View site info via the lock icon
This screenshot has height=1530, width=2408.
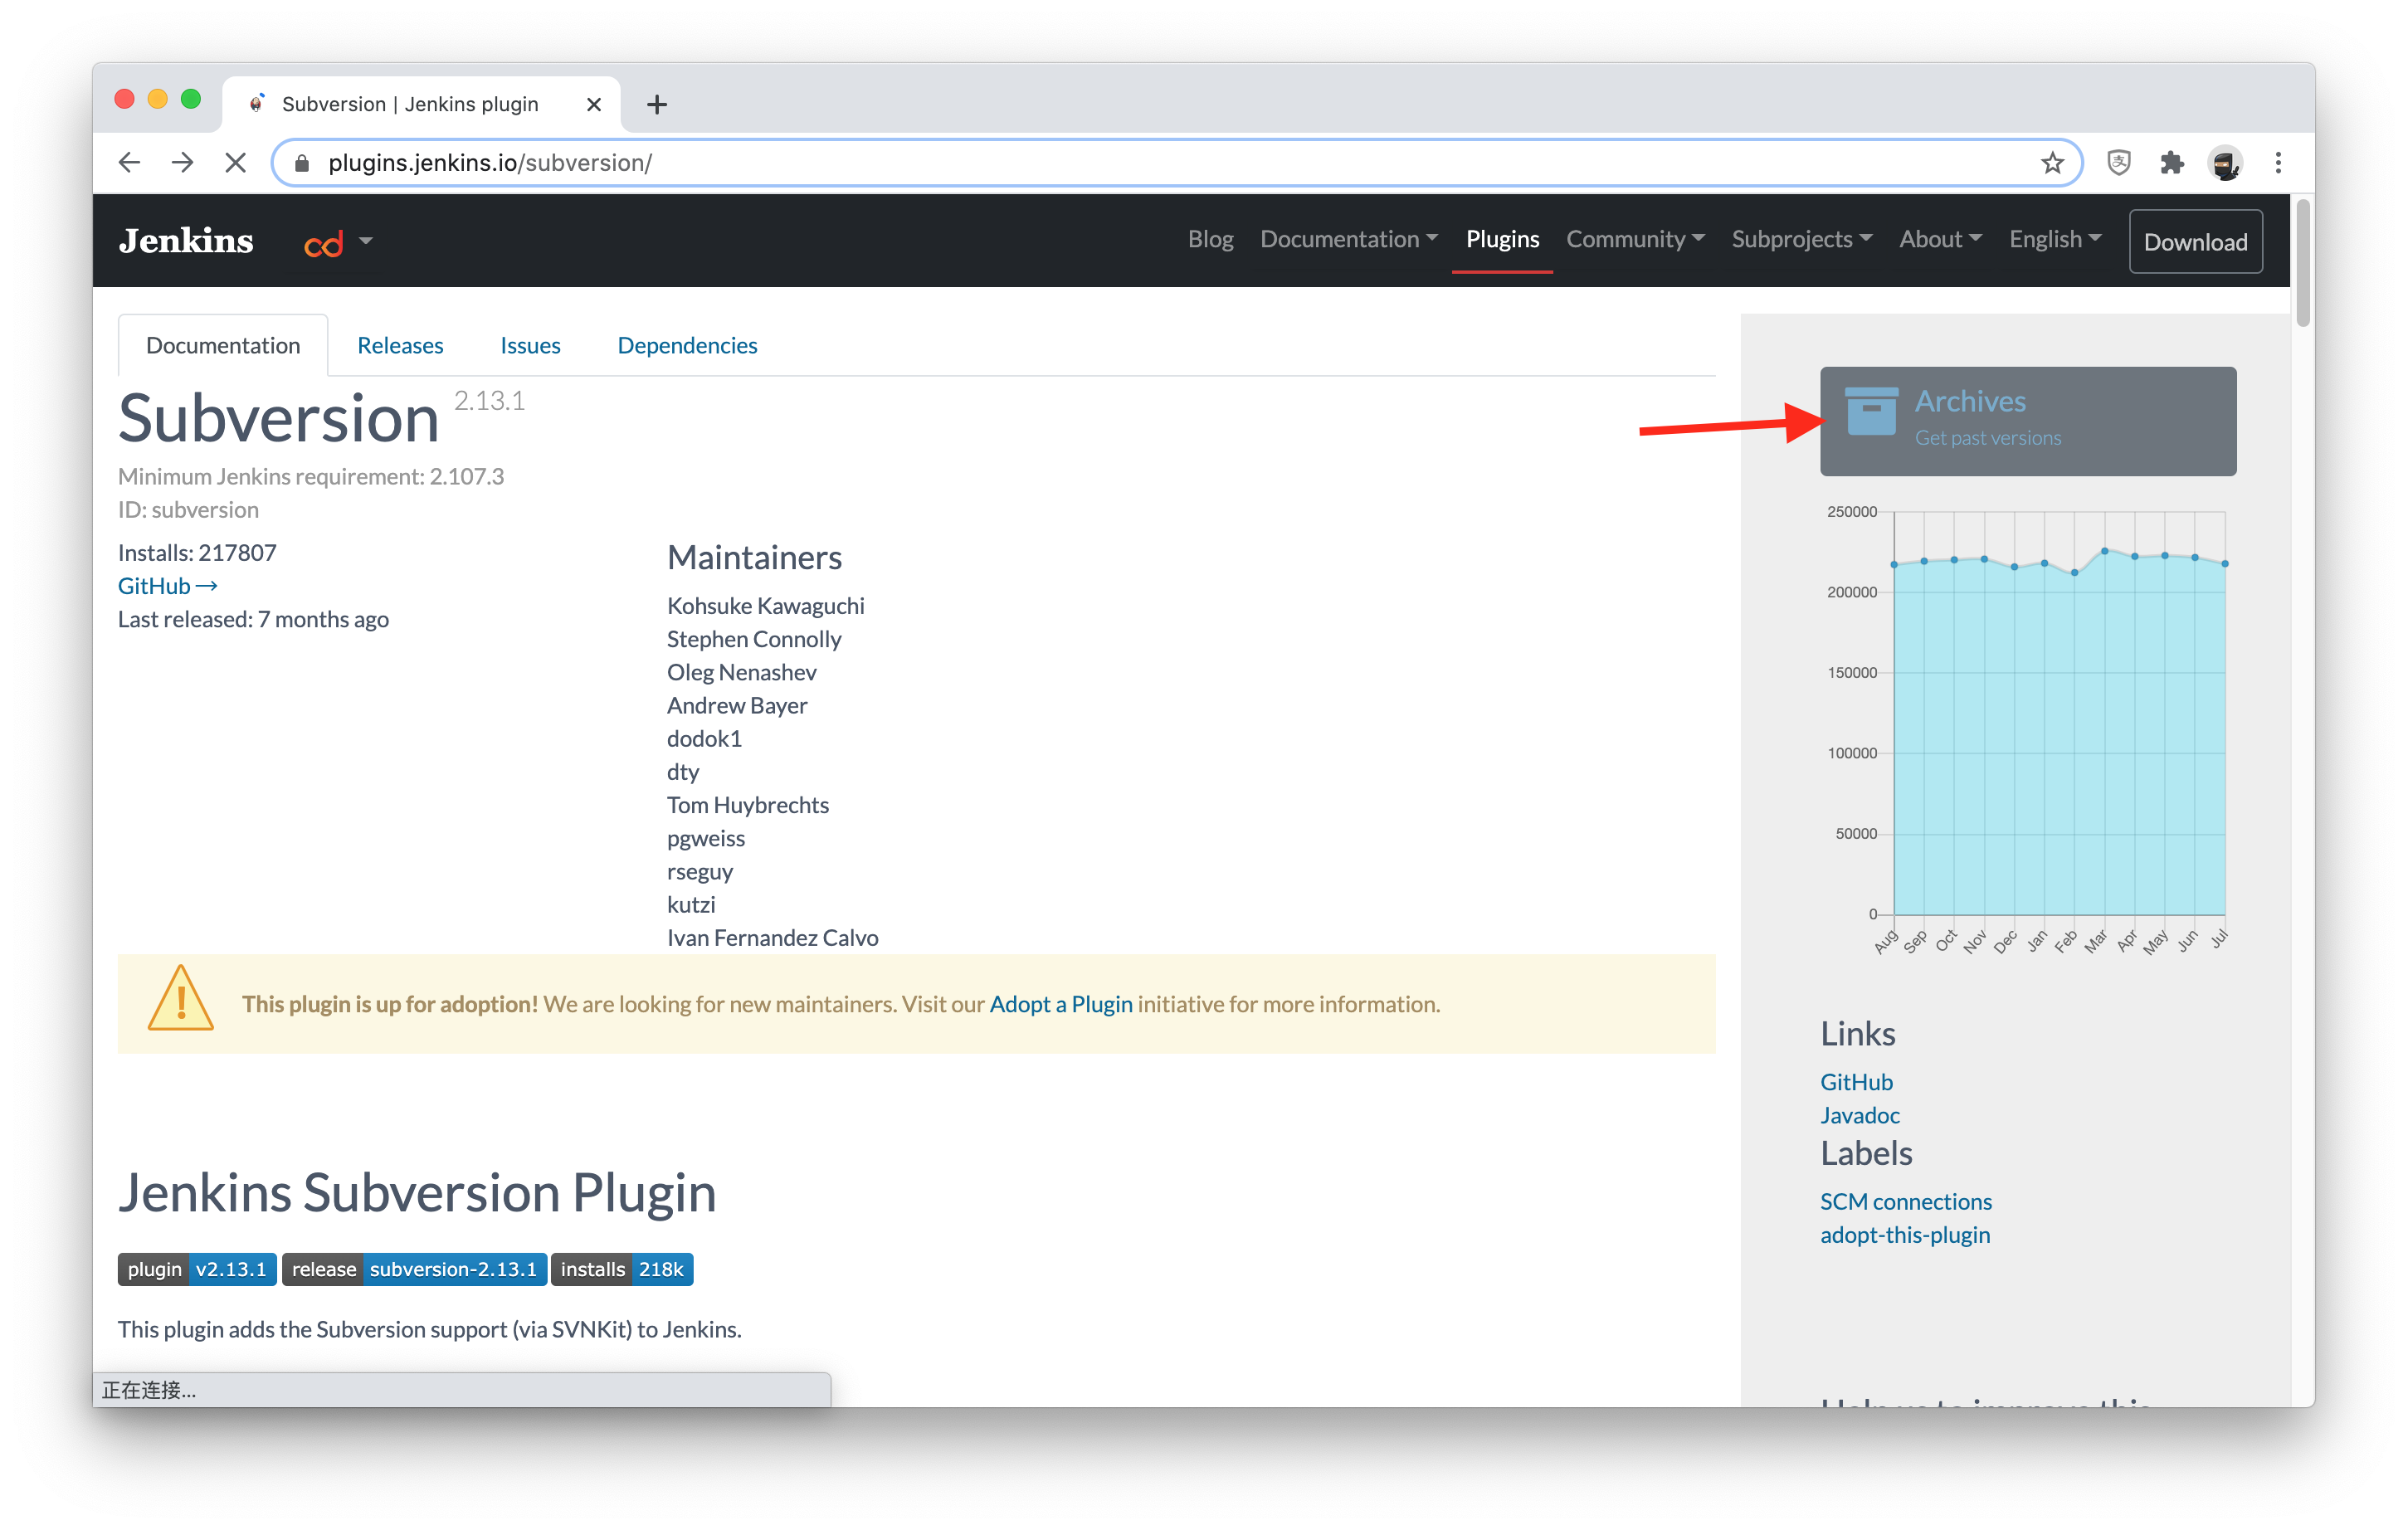click(302, 163)
